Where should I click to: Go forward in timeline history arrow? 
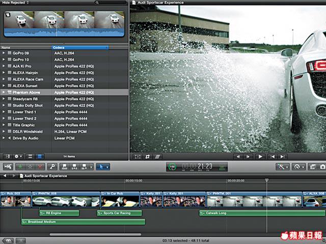click(x=14, y=176)
